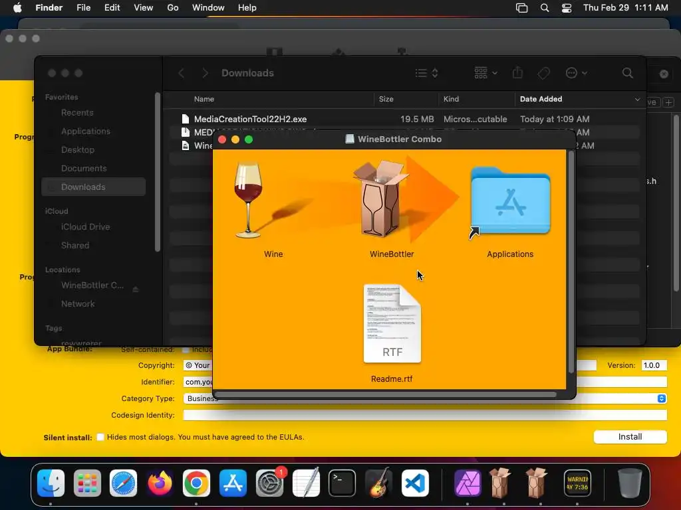
Task: Open the View menu
Action: pyautogui.click(x=144, y=8)
